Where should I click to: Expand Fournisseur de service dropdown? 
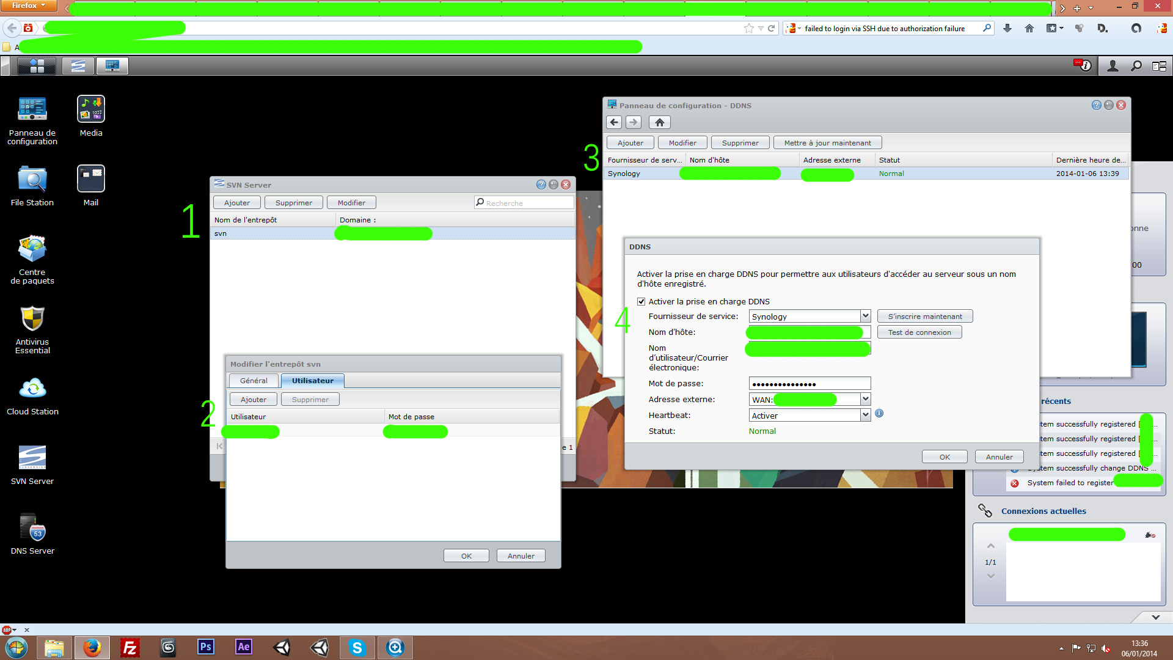point(865,316)
